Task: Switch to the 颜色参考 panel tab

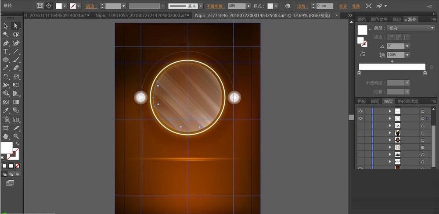Action: tap(379, 19)
